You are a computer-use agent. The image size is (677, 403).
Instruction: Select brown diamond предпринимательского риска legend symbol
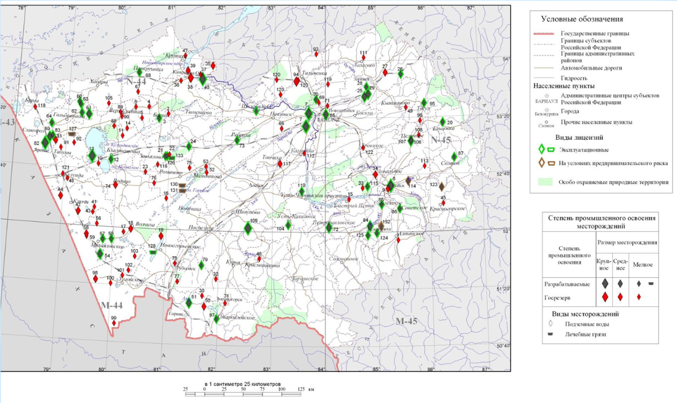click(541, 163)
